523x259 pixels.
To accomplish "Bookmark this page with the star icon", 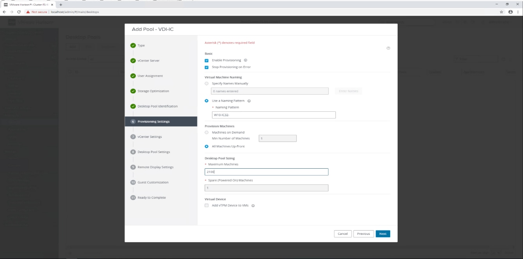I will (x=502, y=12).
